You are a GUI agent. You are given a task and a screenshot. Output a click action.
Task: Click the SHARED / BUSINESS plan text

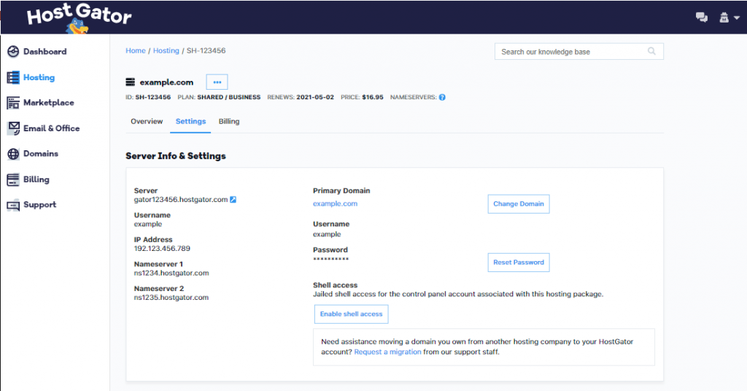[x=228, y=97]
